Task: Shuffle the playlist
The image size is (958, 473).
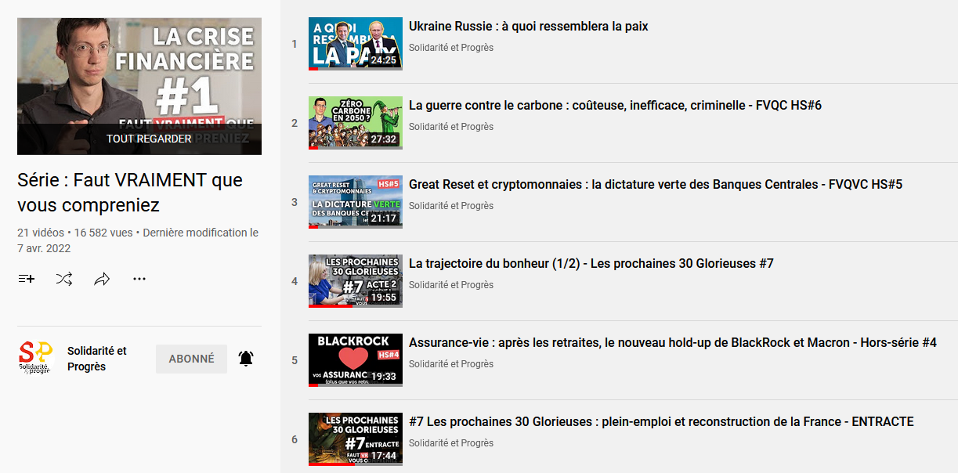Action: pyautogui.click(x=64, y=279)
